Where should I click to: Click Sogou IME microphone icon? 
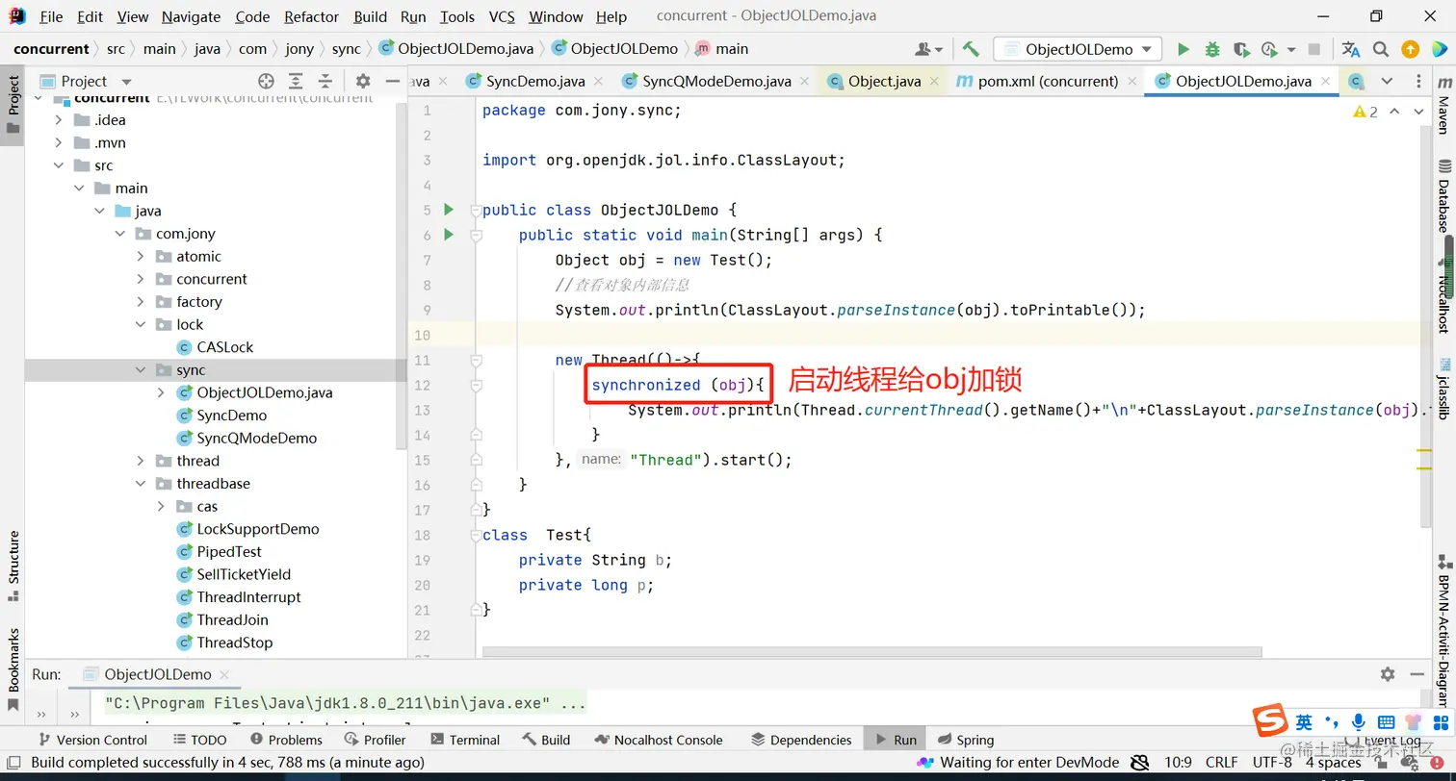[x=1358, y=721]
